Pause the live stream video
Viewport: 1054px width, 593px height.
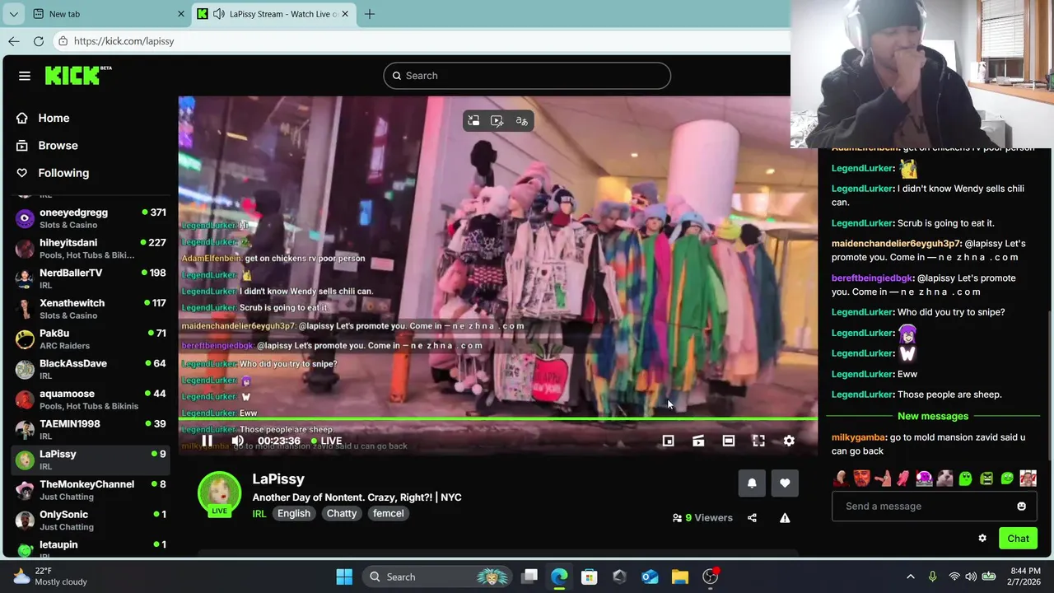tap(207, 441)
